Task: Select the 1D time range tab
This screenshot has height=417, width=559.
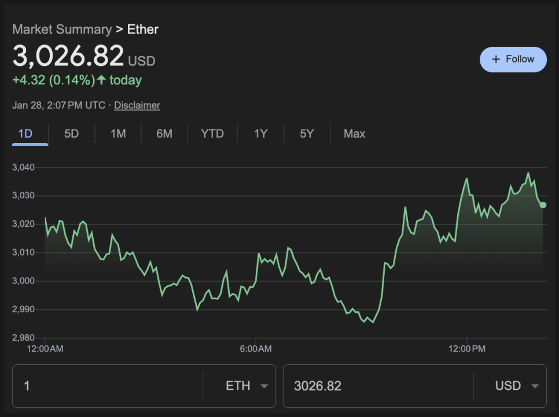Action: [x=25, y=134]
